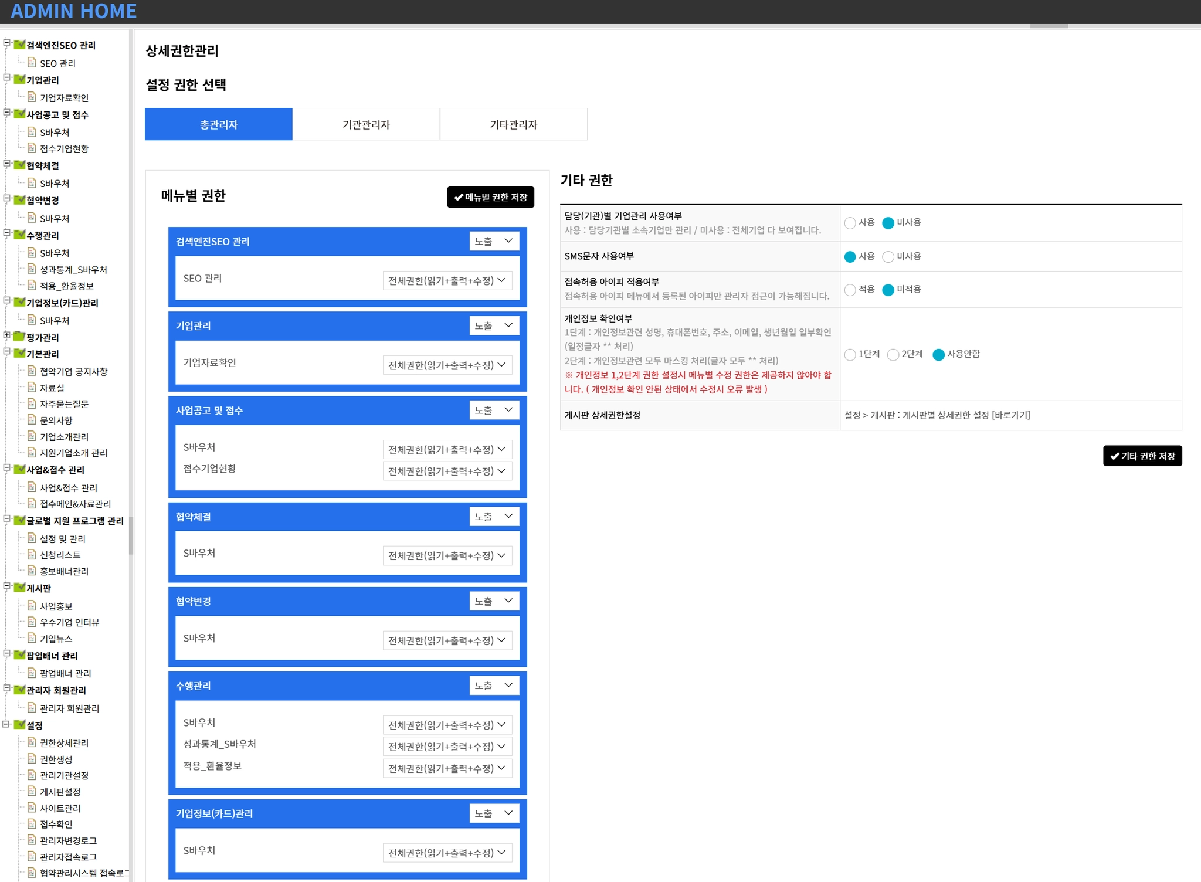This screenshot has width=1201, height=882.
Task: Click the 메뉴별 권한 저장 button
Action: click(490, 197)
